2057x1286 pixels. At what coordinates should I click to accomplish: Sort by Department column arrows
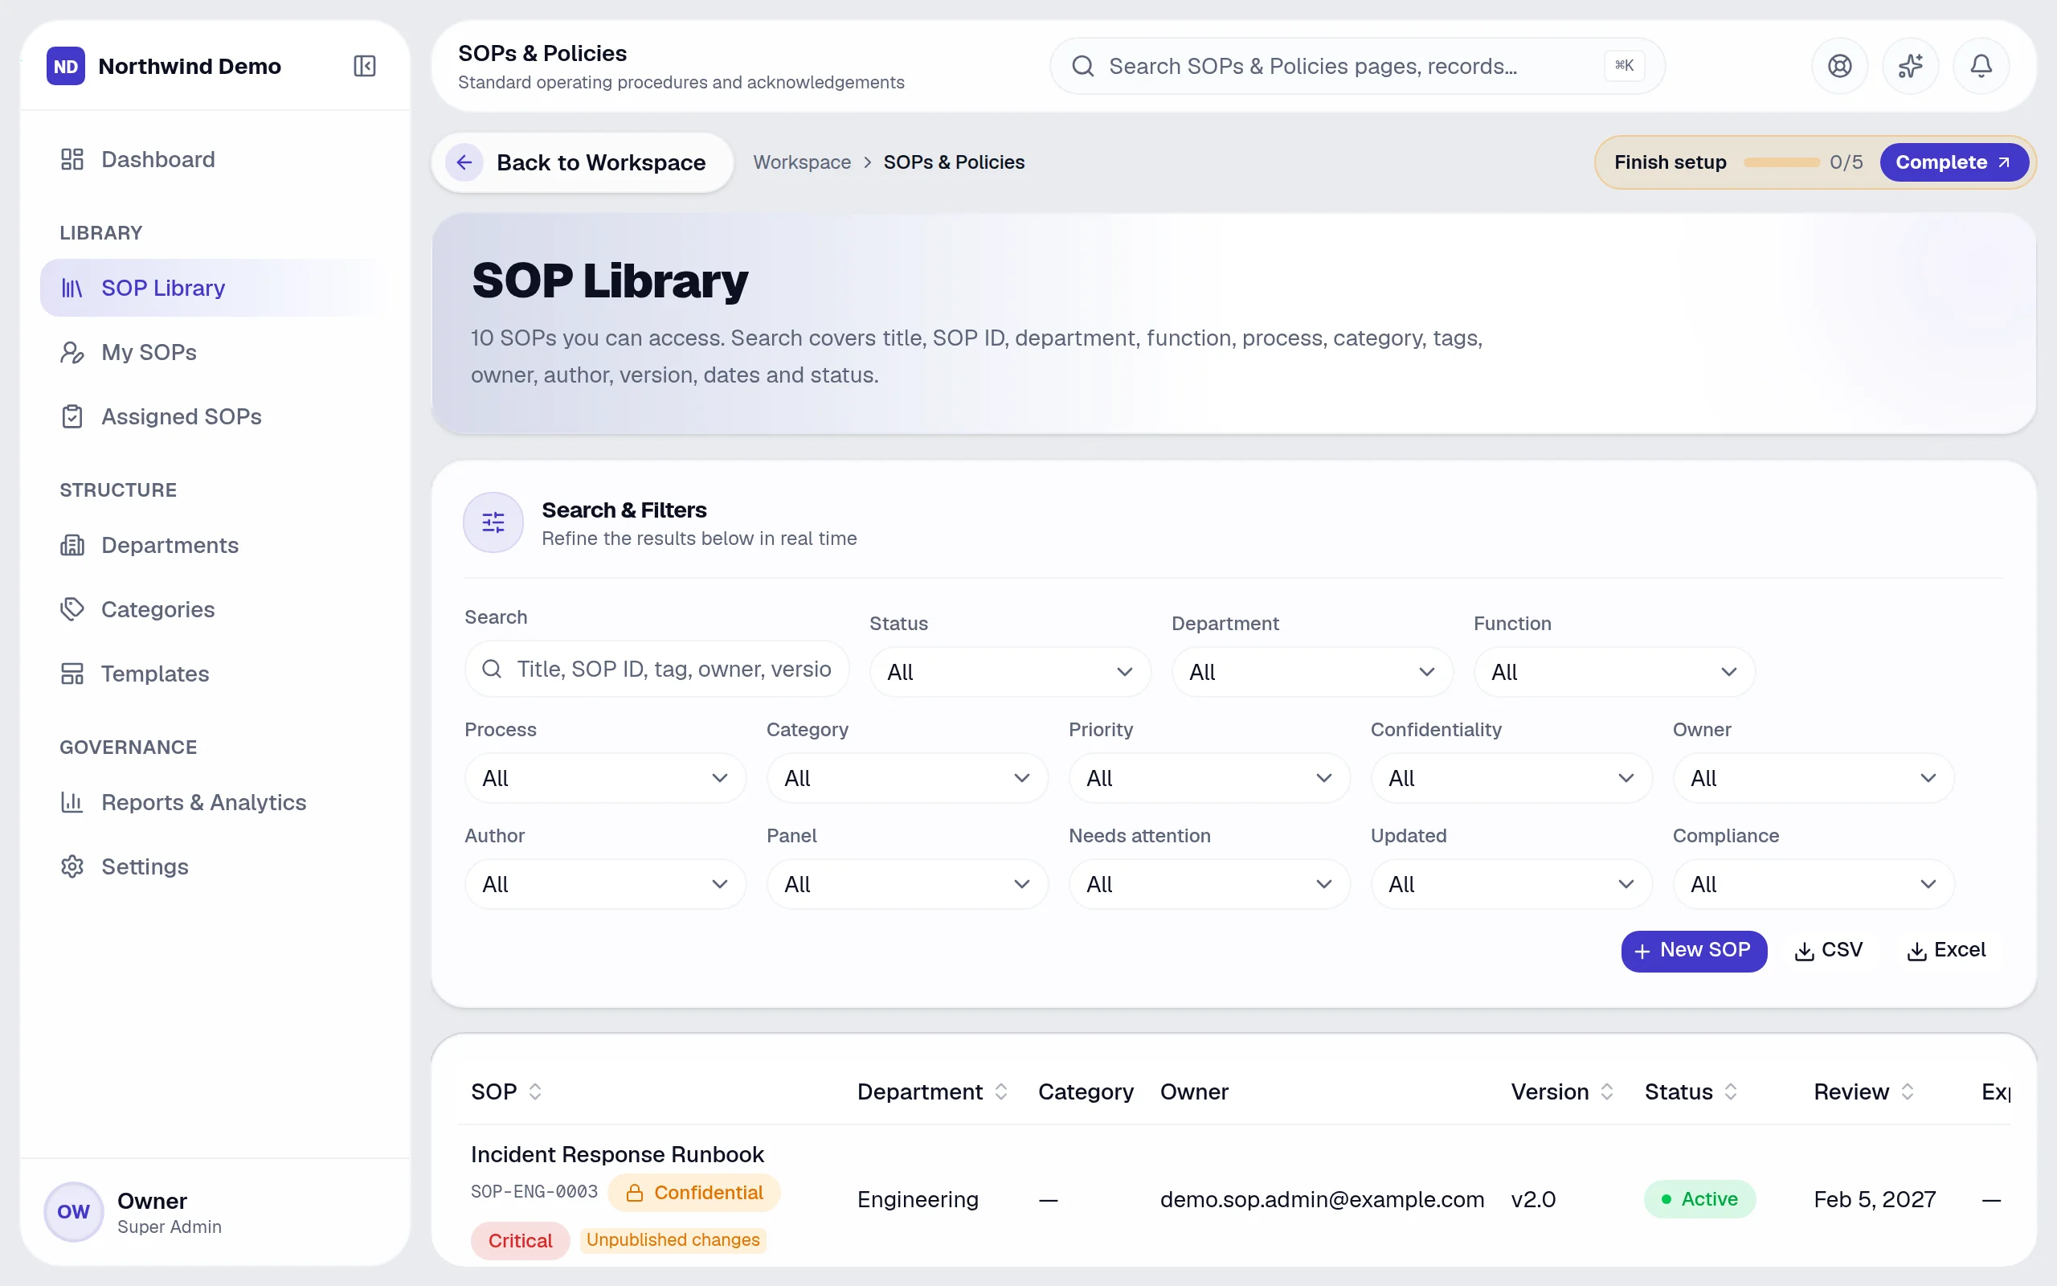(1001, 1091)
